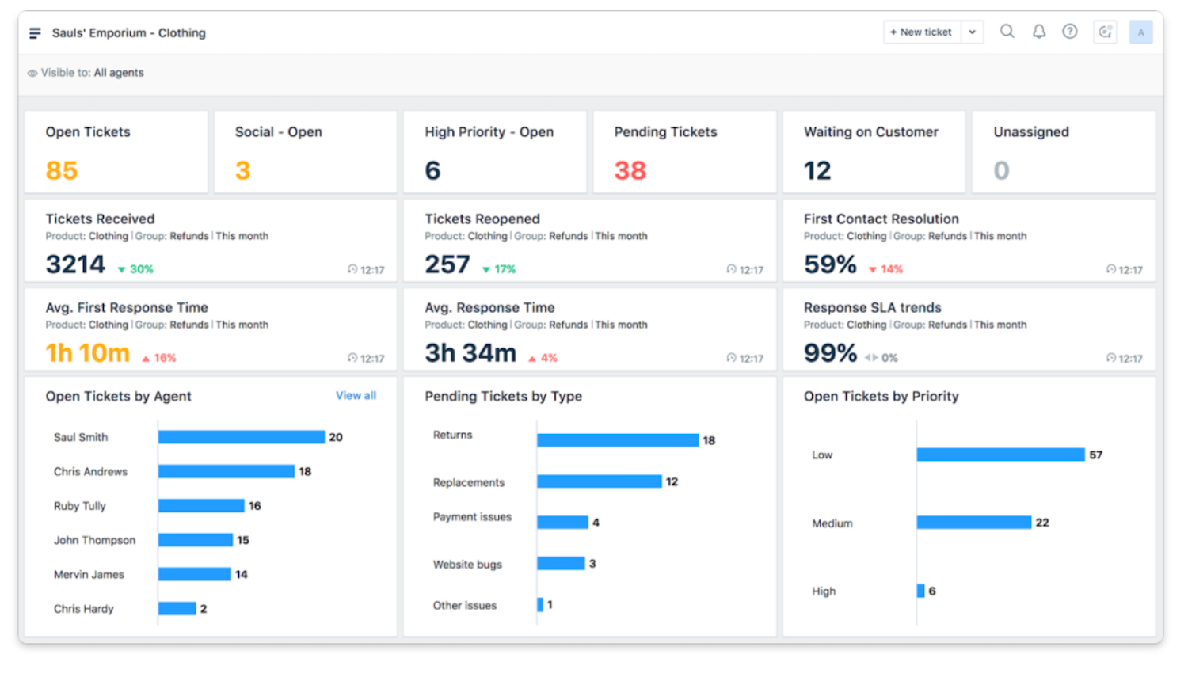Click refresh clock icon in Tickets Reopened

(x=732, y=270)
